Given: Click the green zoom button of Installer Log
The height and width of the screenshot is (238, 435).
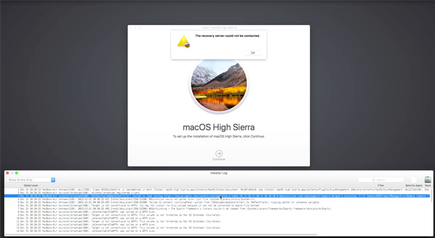Looking at the screenshot, I should pos(17,173).
